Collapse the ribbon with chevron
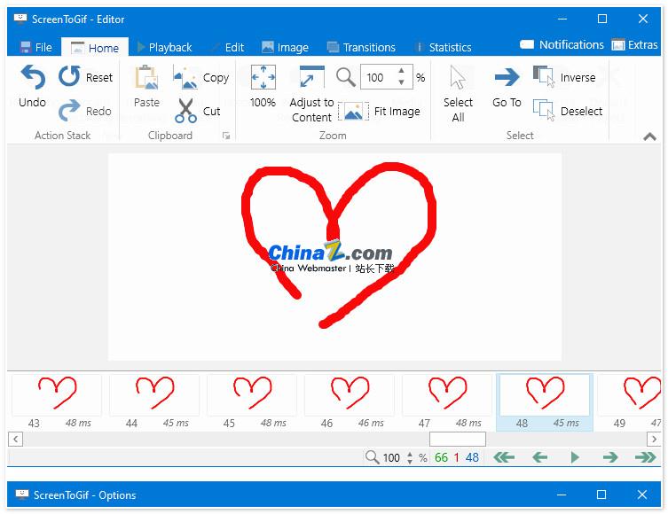 click(649, 136)
